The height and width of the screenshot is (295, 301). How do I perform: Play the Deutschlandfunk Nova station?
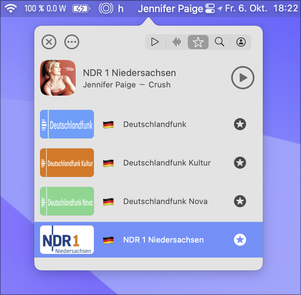pyautogui.click(x=165, y=202)
